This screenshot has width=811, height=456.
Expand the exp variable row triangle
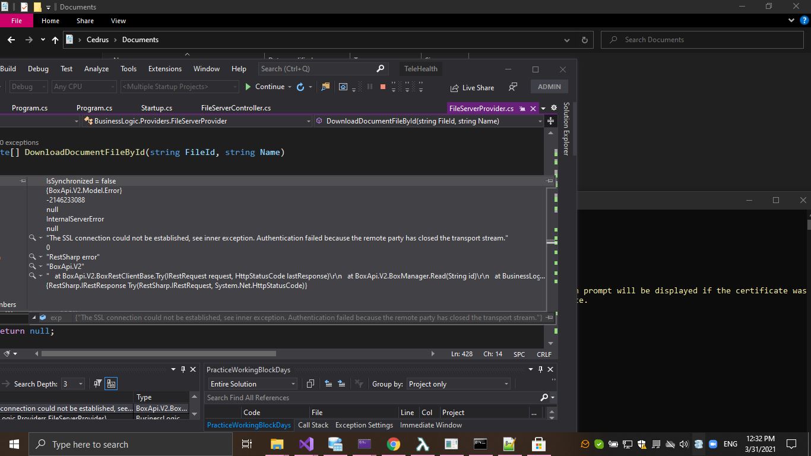(34, 318)
